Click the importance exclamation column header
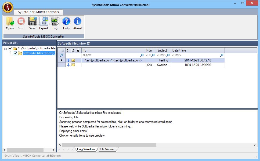This screenshot has height=161, width=260. click(67, 50)
